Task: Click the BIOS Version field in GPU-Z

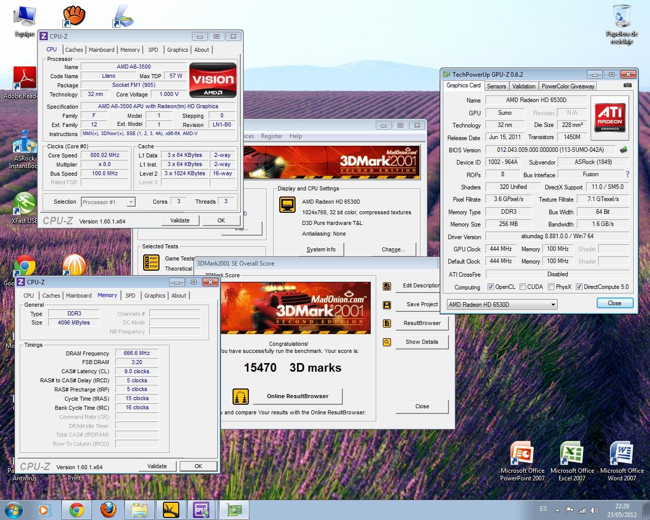Action: (550, 150)
